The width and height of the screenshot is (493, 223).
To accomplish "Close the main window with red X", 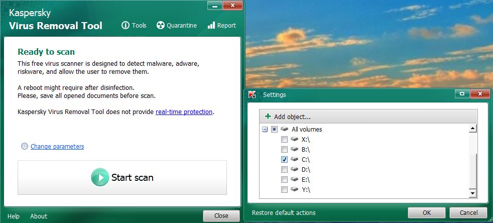I will [232, 6].
